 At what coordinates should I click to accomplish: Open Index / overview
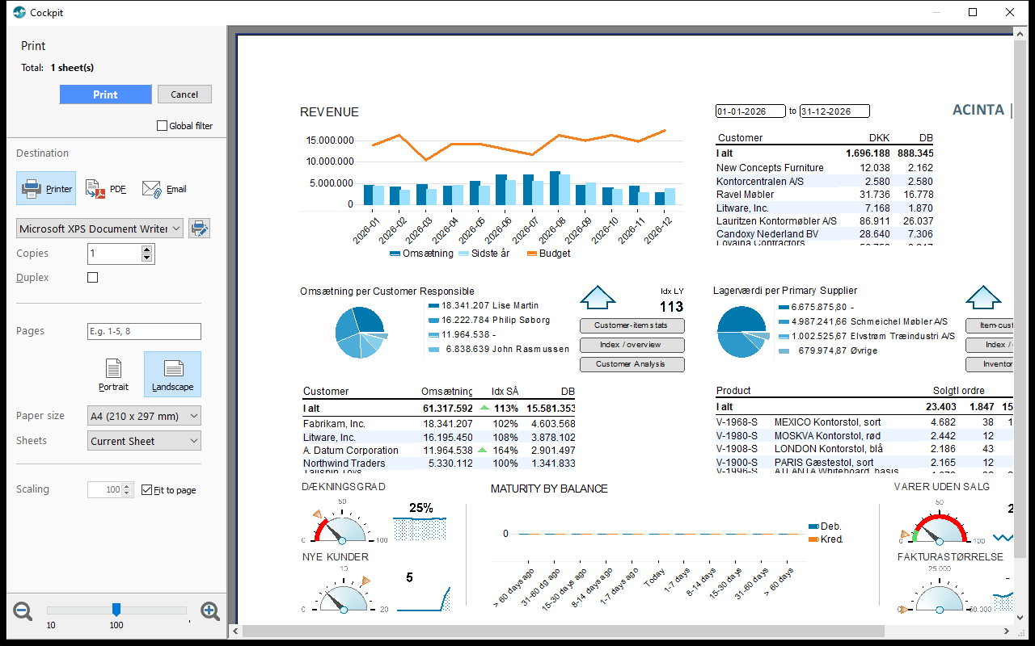point(632,345)
